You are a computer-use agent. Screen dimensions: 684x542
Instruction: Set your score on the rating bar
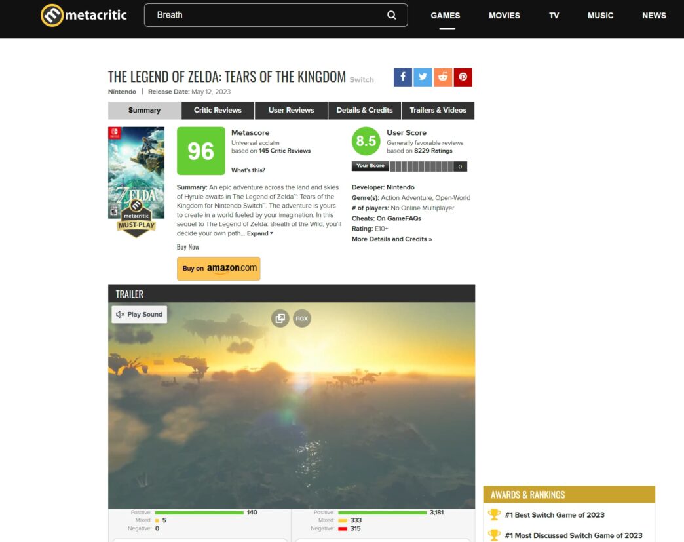click(x=422, y=166)
